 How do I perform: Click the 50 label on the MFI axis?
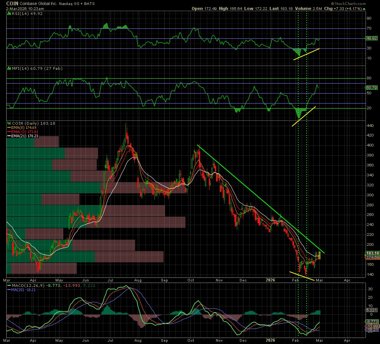coord(369,93)
